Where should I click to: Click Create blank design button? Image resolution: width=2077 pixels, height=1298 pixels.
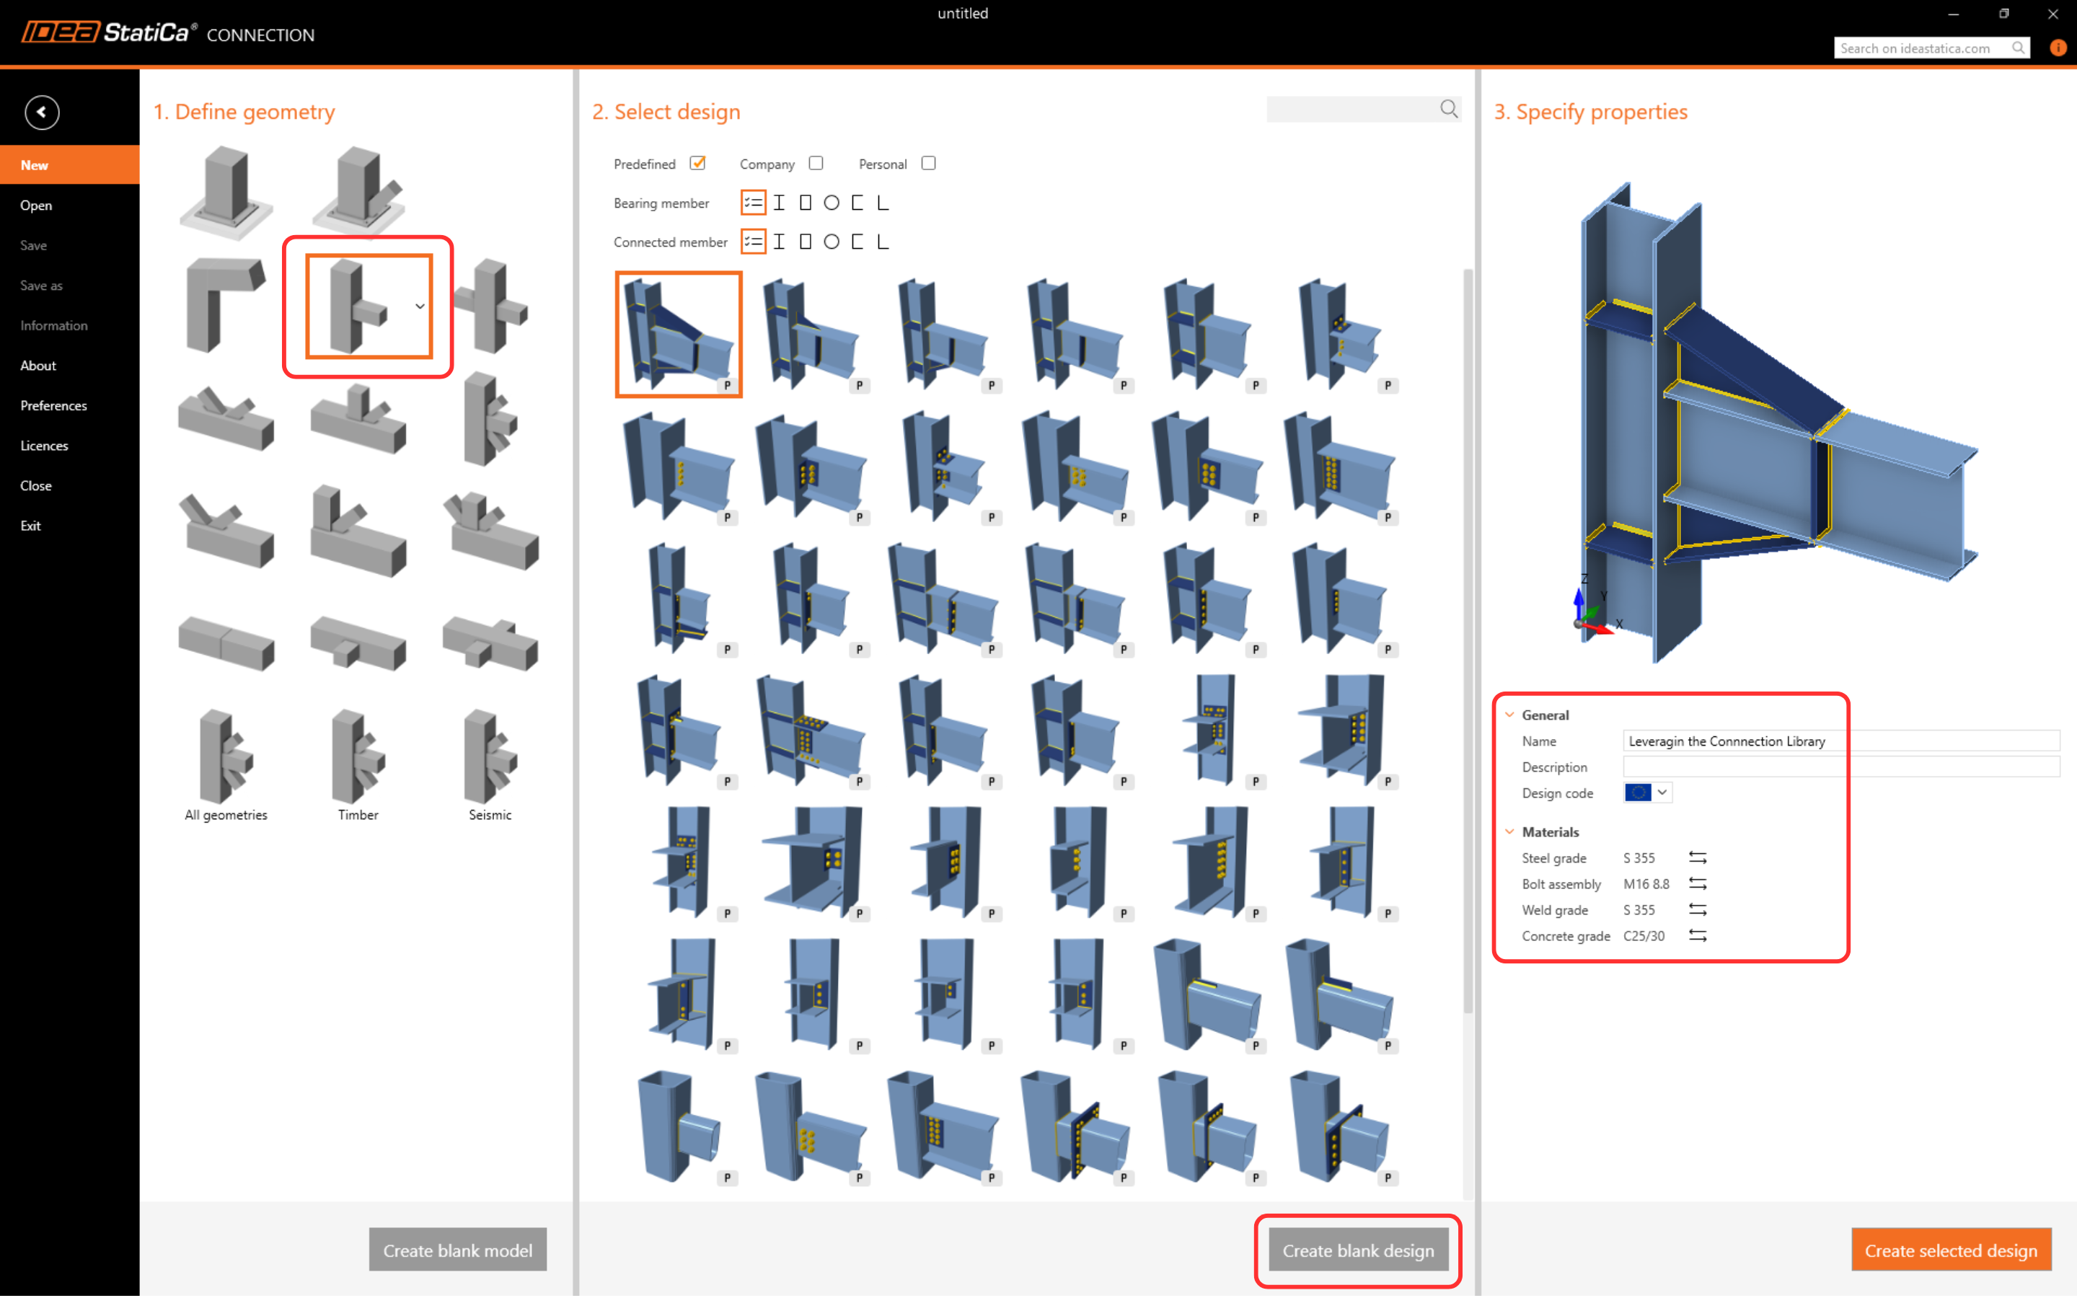coord(1357,1250)
